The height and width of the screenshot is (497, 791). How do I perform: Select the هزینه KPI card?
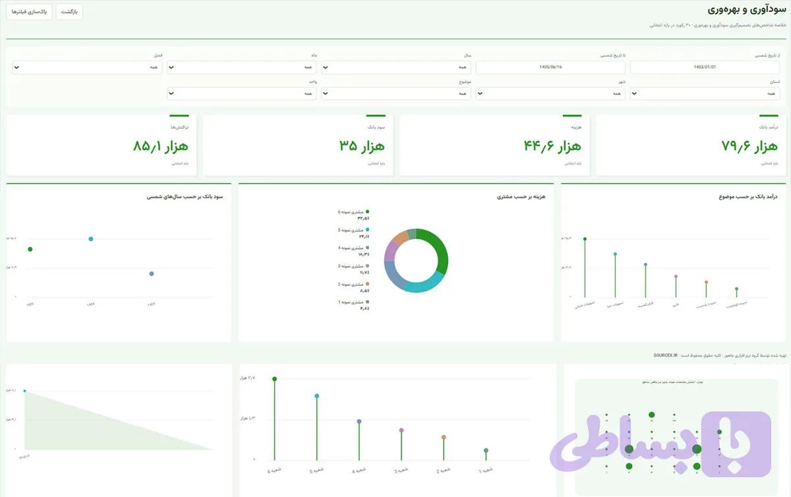tap(494, 145)
